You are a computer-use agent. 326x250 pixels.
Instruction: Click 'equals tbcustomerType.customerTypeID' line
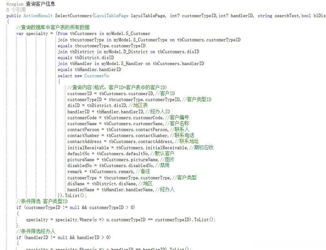tap(102, 46)
